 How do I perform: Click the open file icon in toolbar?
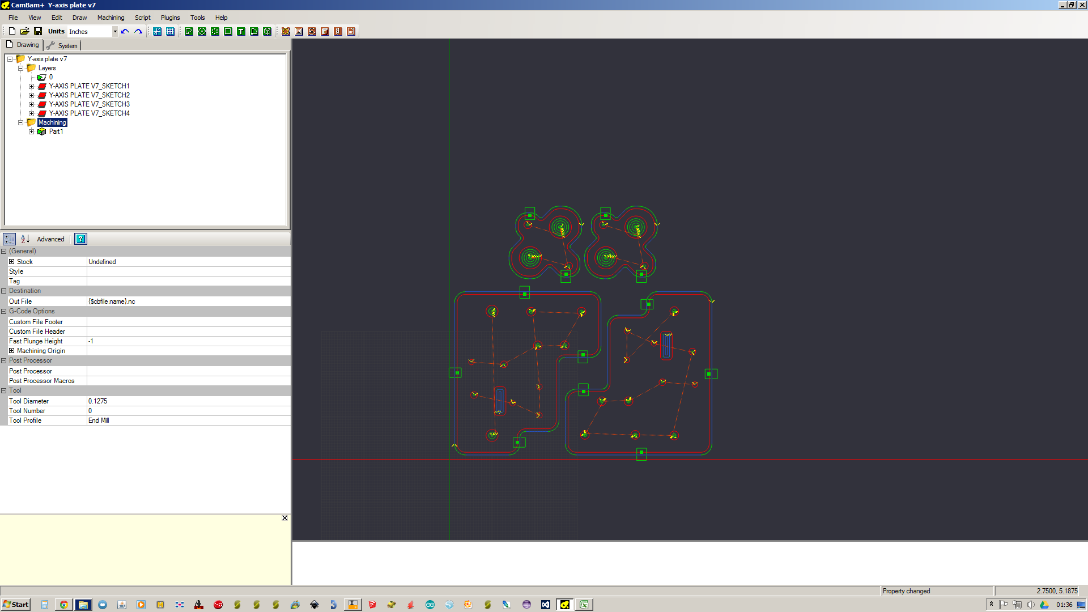pyautogui.click(x=25, y=31)
